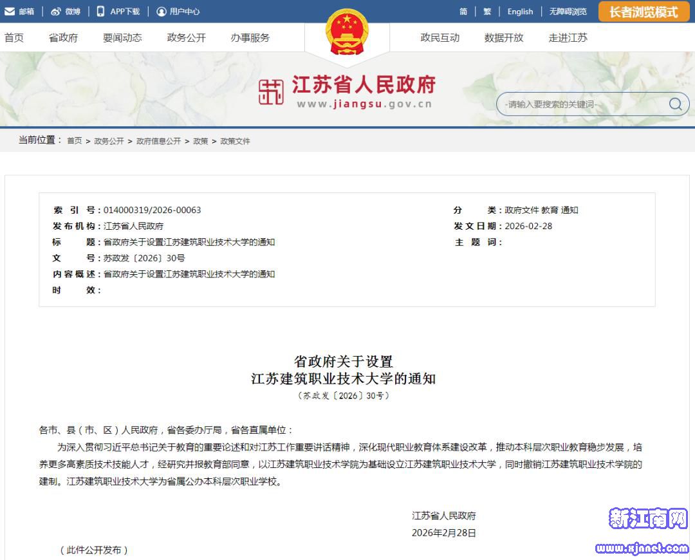Open 数据开放 navigation item
The width and height of the screenshot is (695, 560).
click(504, 37)
